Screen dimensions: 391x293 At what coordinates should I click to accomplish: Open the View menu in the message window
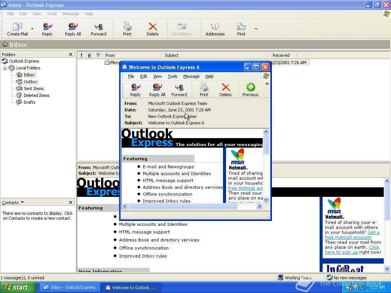point(157,76)
